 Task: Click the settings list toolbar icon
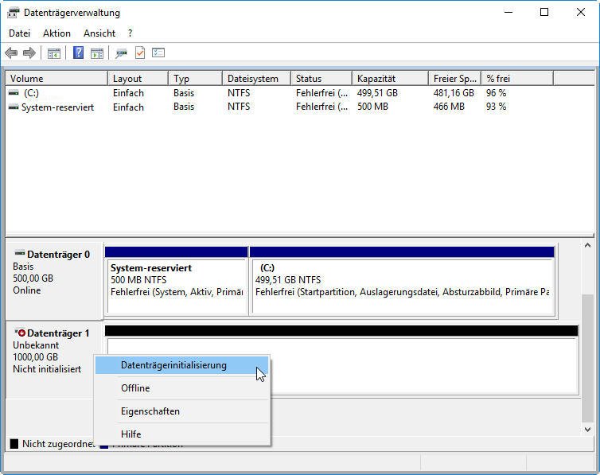[158, 53]
